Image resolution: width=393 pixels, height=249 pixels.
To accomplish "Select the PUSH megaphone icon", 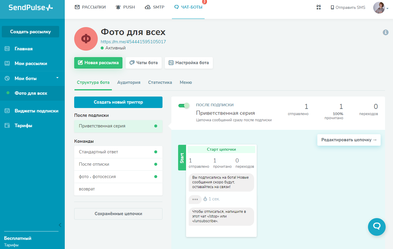I will coord(117,7).
